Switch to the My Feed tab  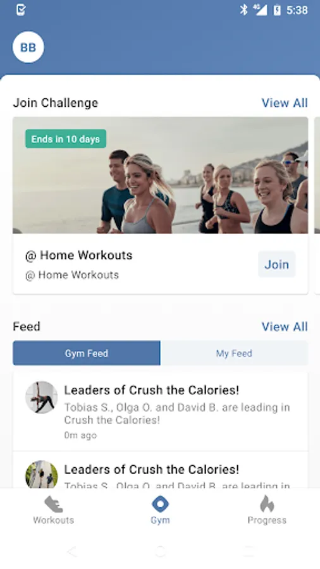coord(234,353)
